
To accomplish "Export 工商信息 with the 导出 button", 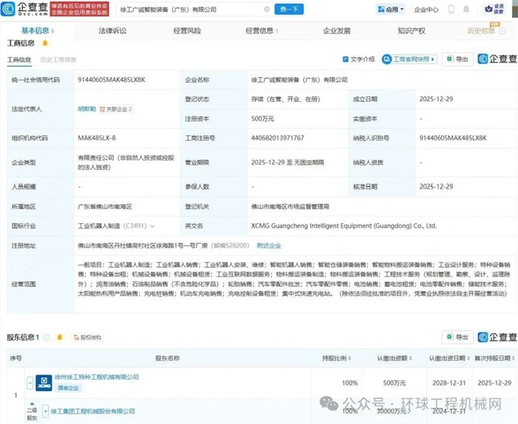I will click(x=457, y=59).
